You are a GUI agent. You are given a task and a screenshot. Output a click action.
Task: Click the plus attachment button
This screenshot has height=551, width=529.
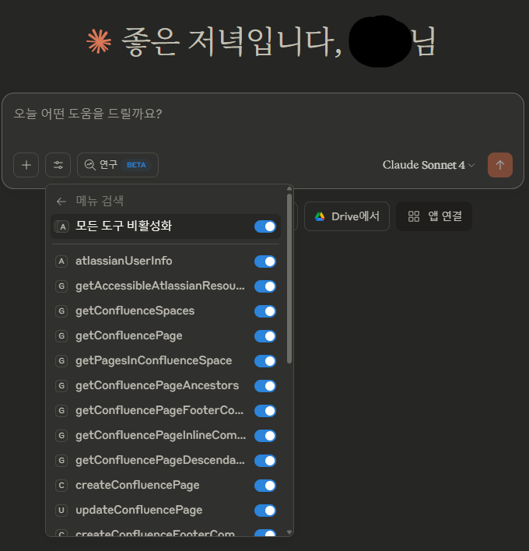(x=26, y=165)
